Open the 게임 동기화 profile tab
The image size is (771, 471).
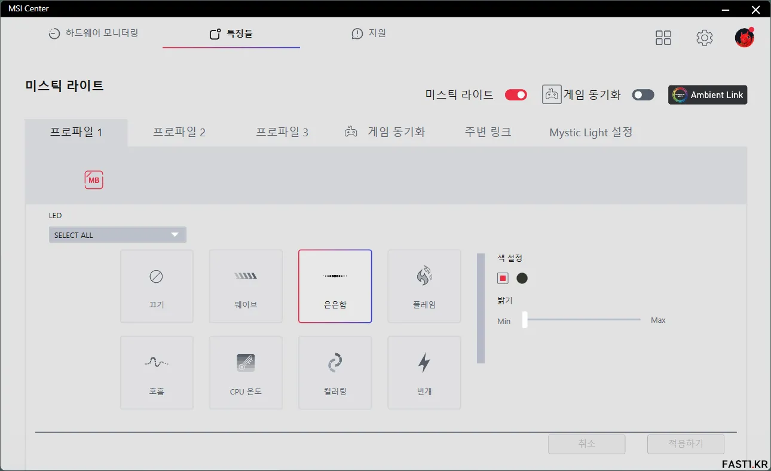pyautogui.click(x=385, y=132)
